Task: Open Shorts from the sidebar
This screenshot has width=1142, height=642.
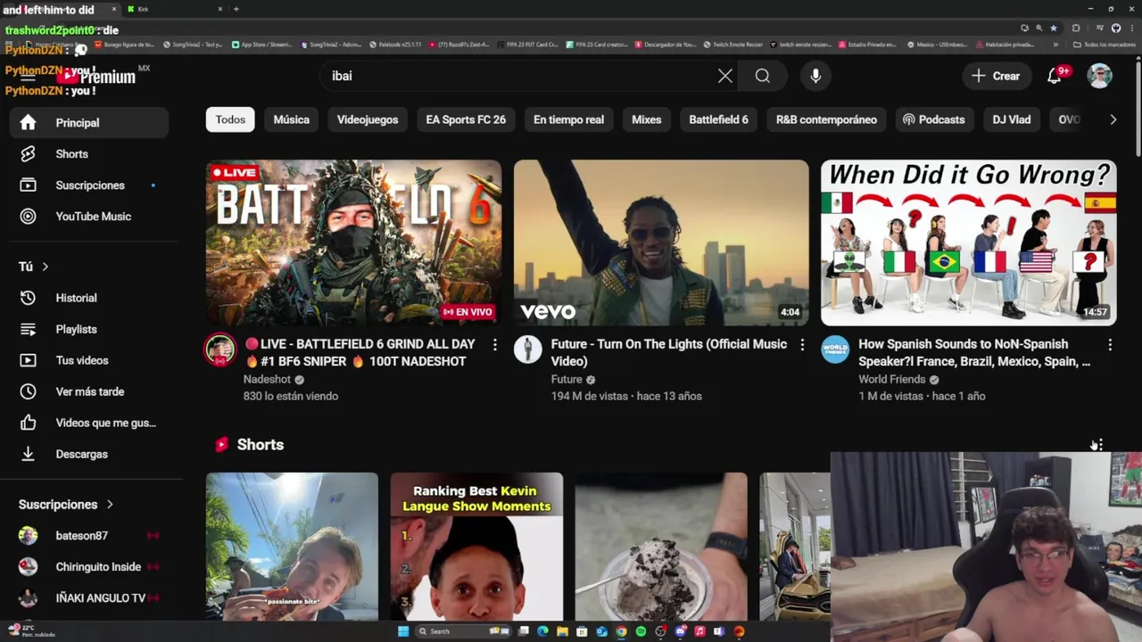Action: click(x=88, y=154)
